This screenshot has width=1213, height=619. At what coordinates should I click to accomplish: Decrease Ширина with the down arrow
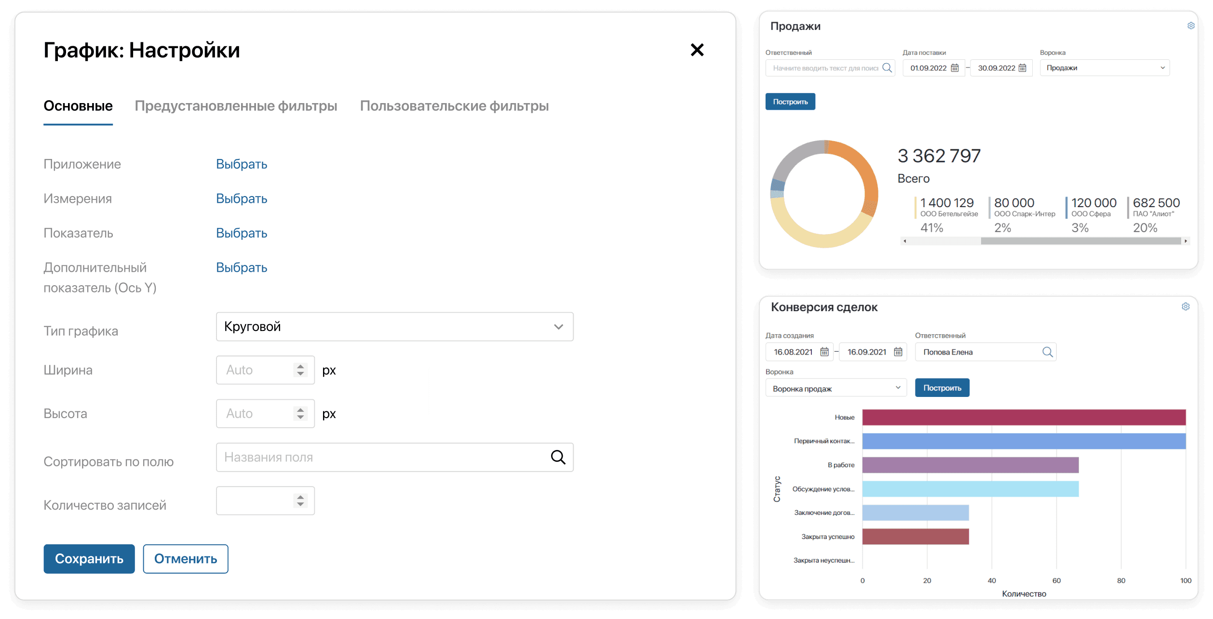tap(300, 374)
